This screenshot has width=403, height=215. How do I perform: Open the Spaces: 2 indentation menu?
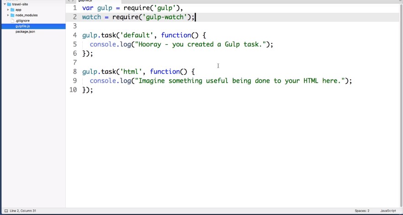click(362, 211)
